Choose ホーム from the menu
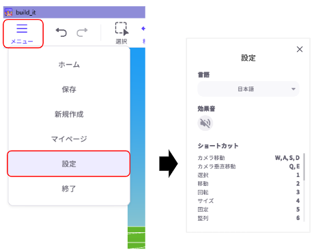The width and height of the screenshot is (318, 252). tap(69, 65)
